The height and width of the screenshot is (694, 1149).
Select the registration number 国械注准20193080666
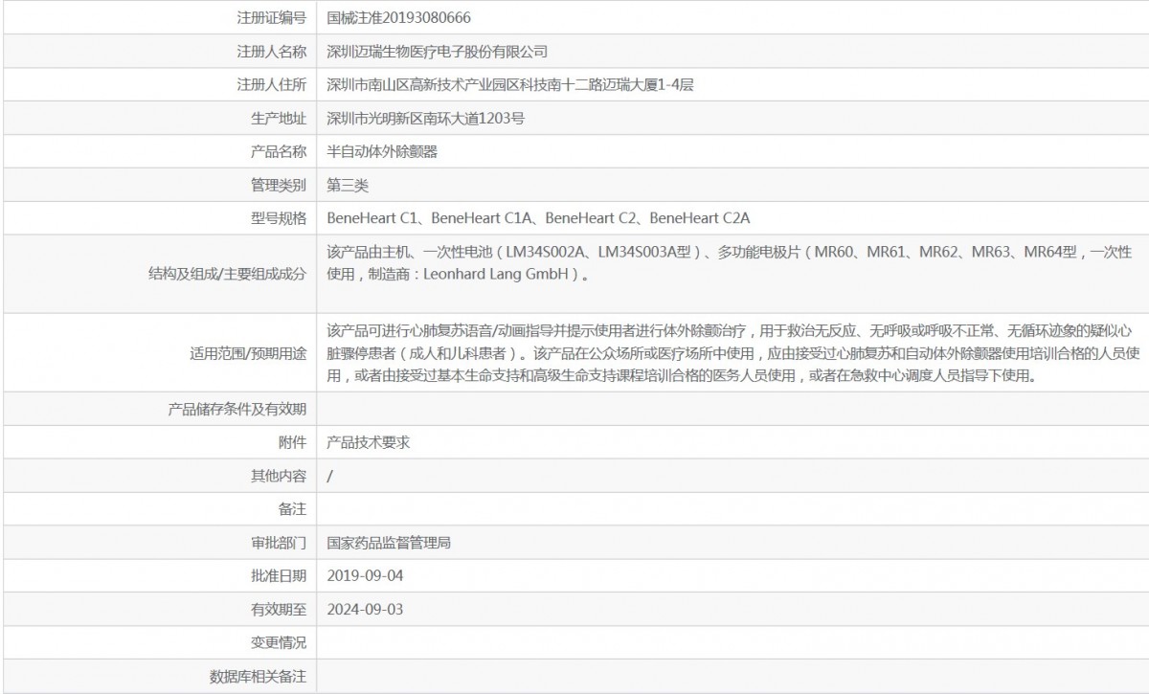click(x=398, y=17)
